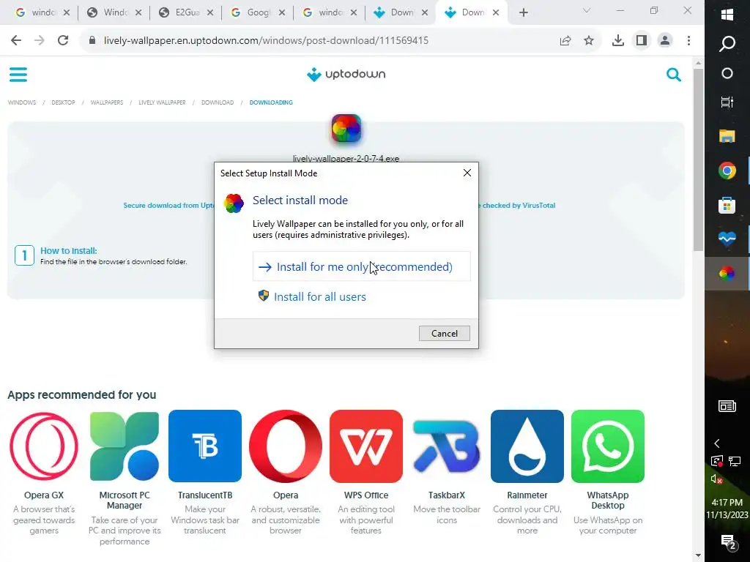
Task: Open Task View on taskbar
Action: pos(727,102)
